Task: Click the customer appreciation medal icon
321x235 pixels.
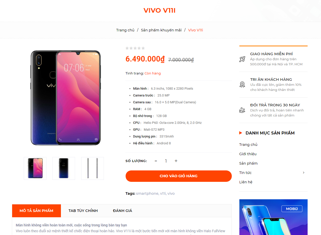Action: (x=242, y=85)
